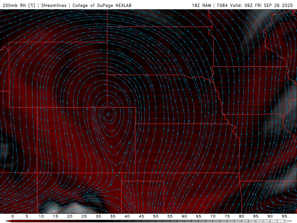Image resolution: width=297 pixels, height=223 pixels.
Task: Click the colorbar label '30'
Action: pyautogui.click(x=98, y=216)
